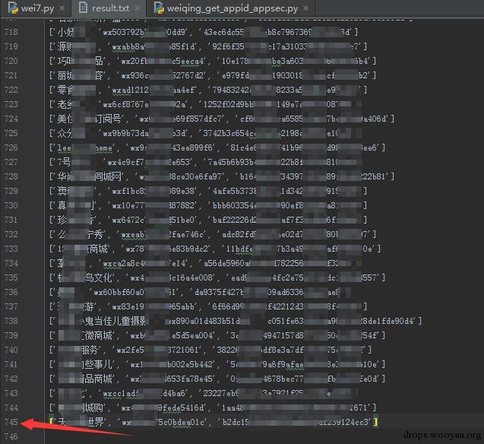The height and width of the screenshot is (444, 484).
Task: Click line number 738 in the gutter
Action: [11, 321]
